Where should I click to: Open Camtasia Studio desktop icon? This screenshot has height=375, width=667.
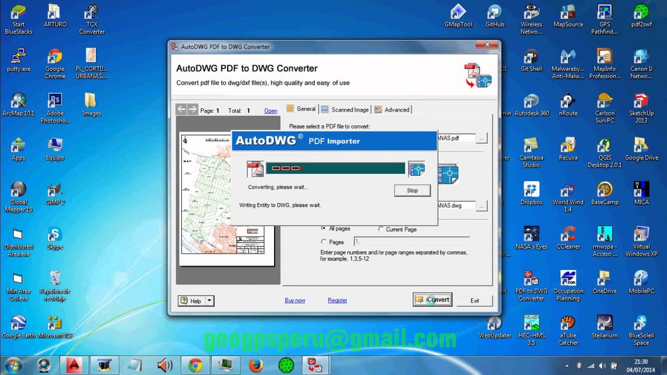(x=531, y=153)
